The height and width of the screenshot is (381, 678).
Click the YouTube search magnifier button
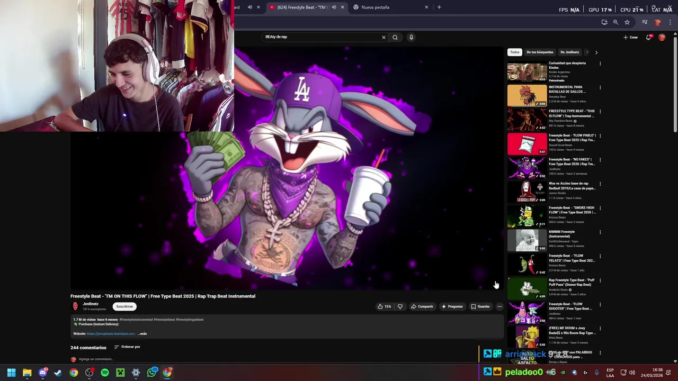pyautogui.click(x=395, y=37)
